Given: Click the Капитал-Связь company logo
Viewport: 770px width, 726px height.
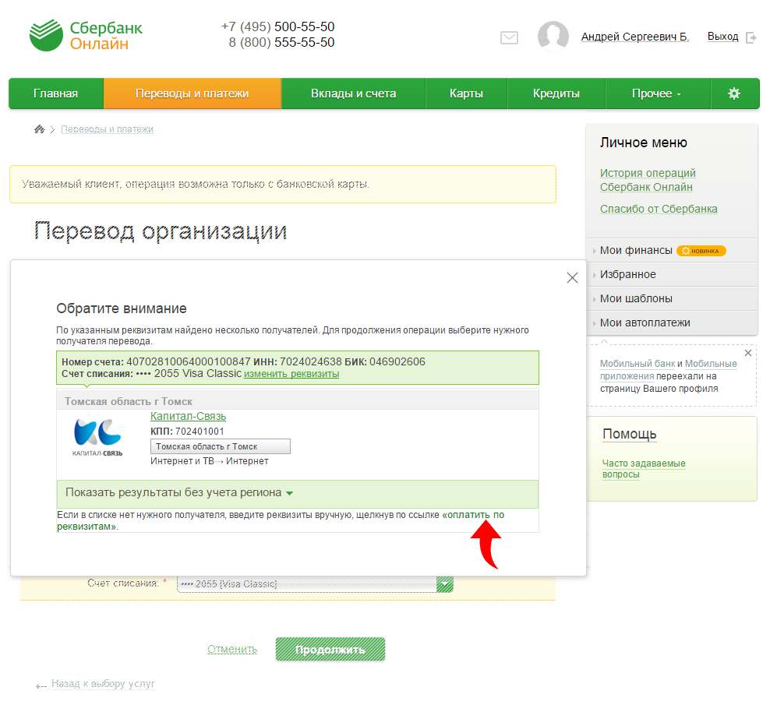Looking at the screenshot, I should coord(97,437).
